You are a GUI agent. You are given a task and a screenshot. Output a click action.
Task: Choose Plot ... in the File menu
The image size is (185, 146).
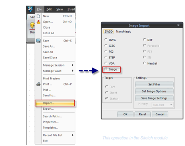[55, 90]
